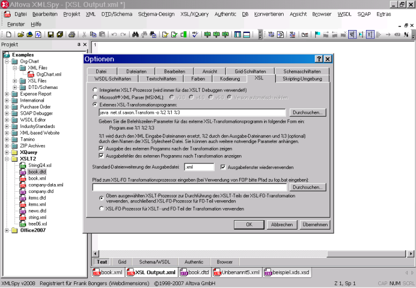416x288 pixels.
Task: Switch to Grid view button
Action: pyautogui.click(x=122, y=262)
